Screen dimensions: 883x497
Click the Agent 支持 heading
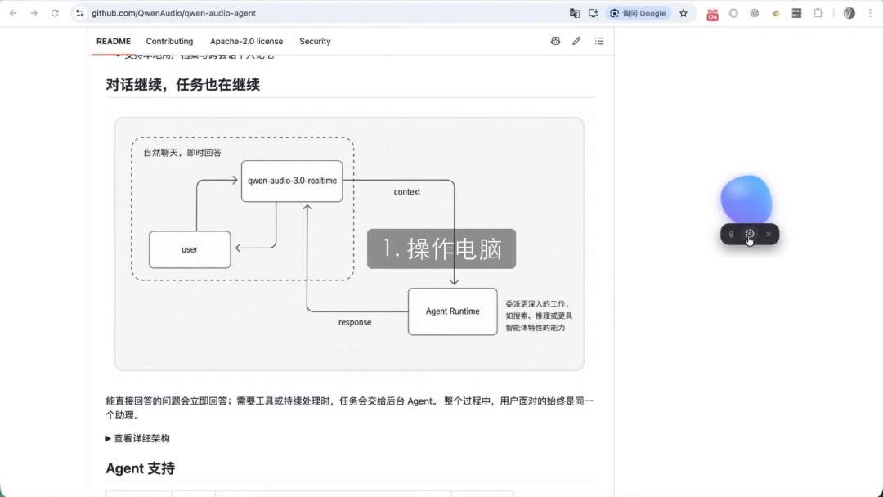click(141, 468)
